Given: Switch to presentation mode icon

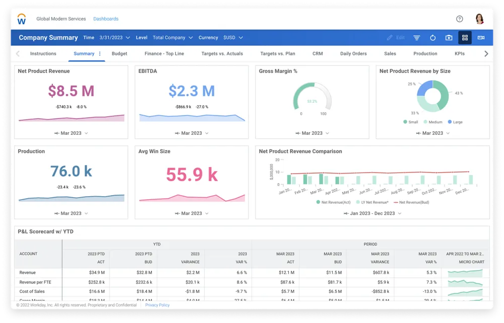Looking at the screenshot, I should click(481, 38).
